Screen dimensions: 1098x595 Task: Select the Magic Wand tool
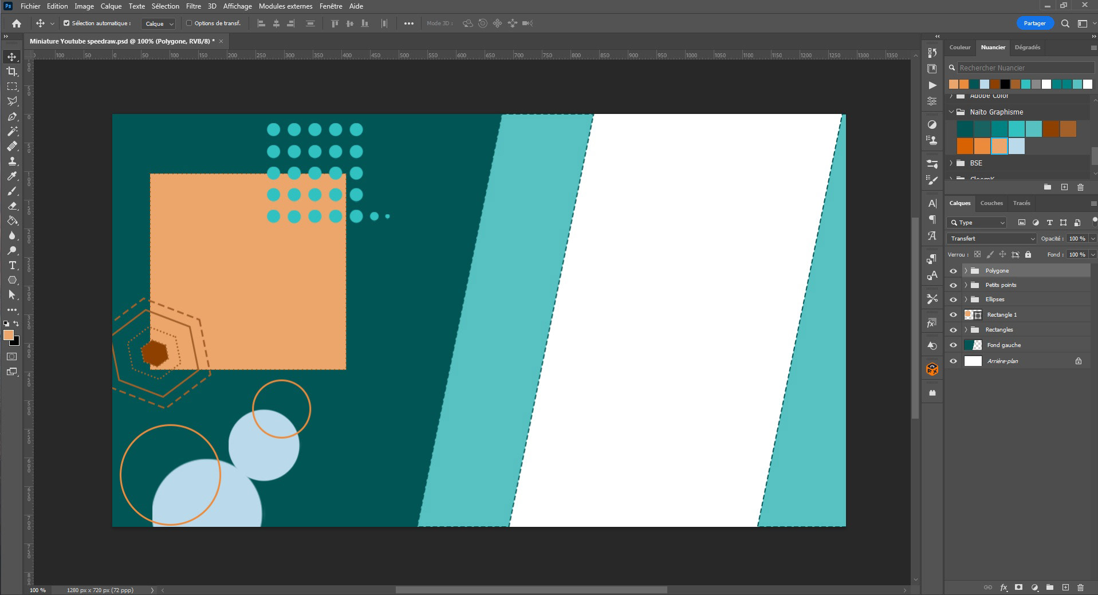pos(12,131)
